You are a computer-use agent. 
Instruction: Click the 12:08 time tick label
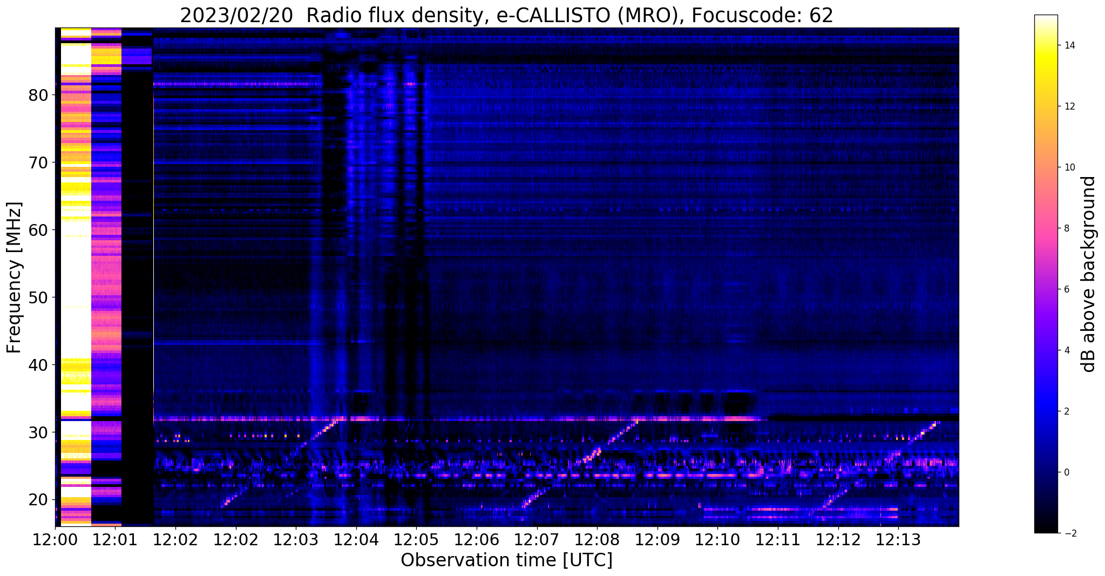click(597, 539)
